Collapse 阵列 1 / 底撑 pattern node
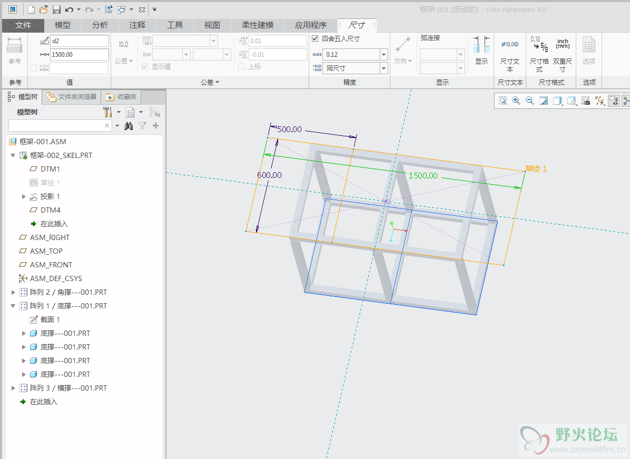The height and width of the screenshot is (459, 630). pyautogui.click(x=13, y=306)
